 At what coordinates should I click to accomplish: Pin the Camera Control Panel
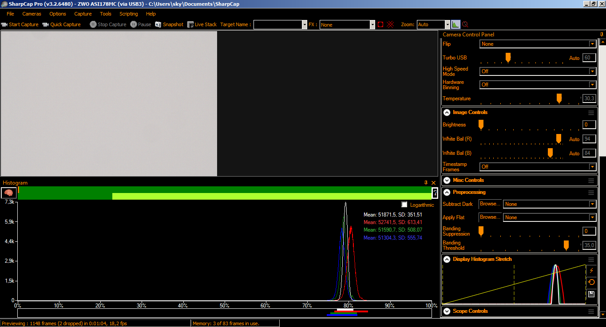[x=602, y=34]
